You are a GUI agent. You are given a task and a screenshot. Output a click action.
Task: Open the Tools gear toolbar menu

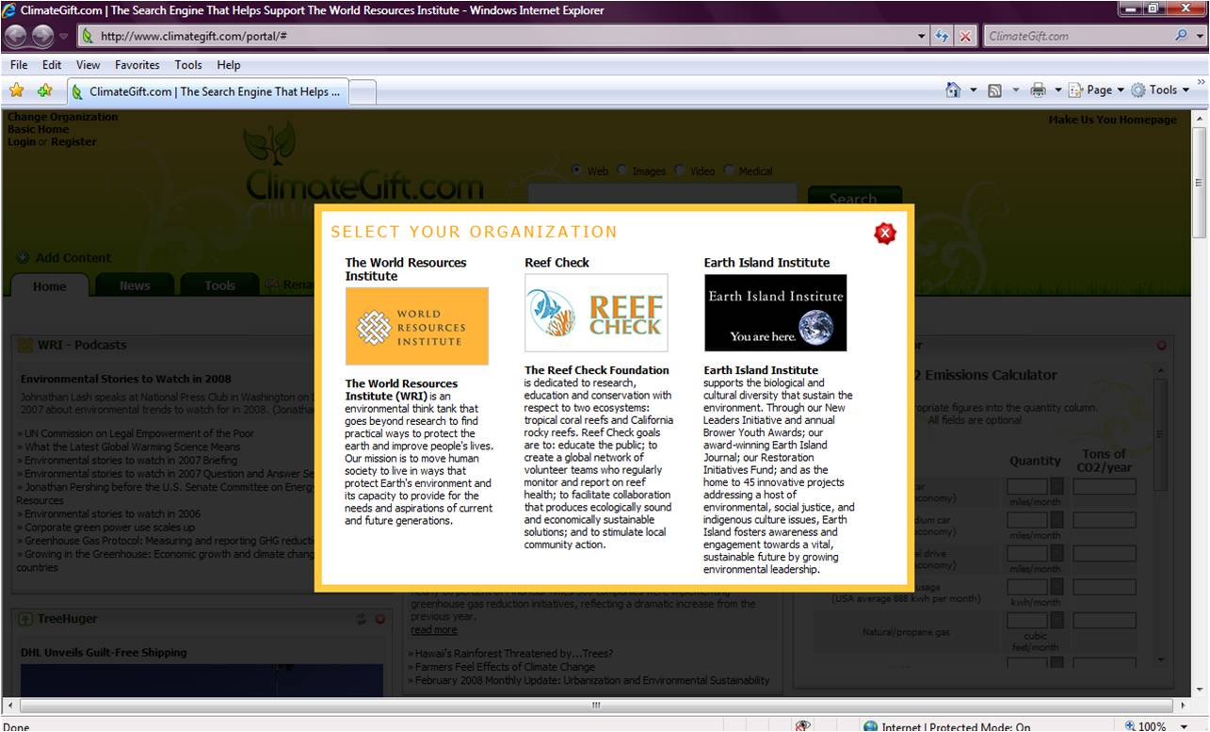(x=1160, y=90)
